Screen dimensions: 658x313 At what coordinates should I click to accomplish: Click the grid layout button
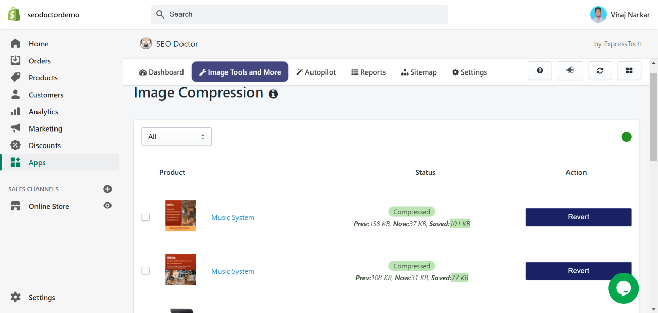click(629, 71)
